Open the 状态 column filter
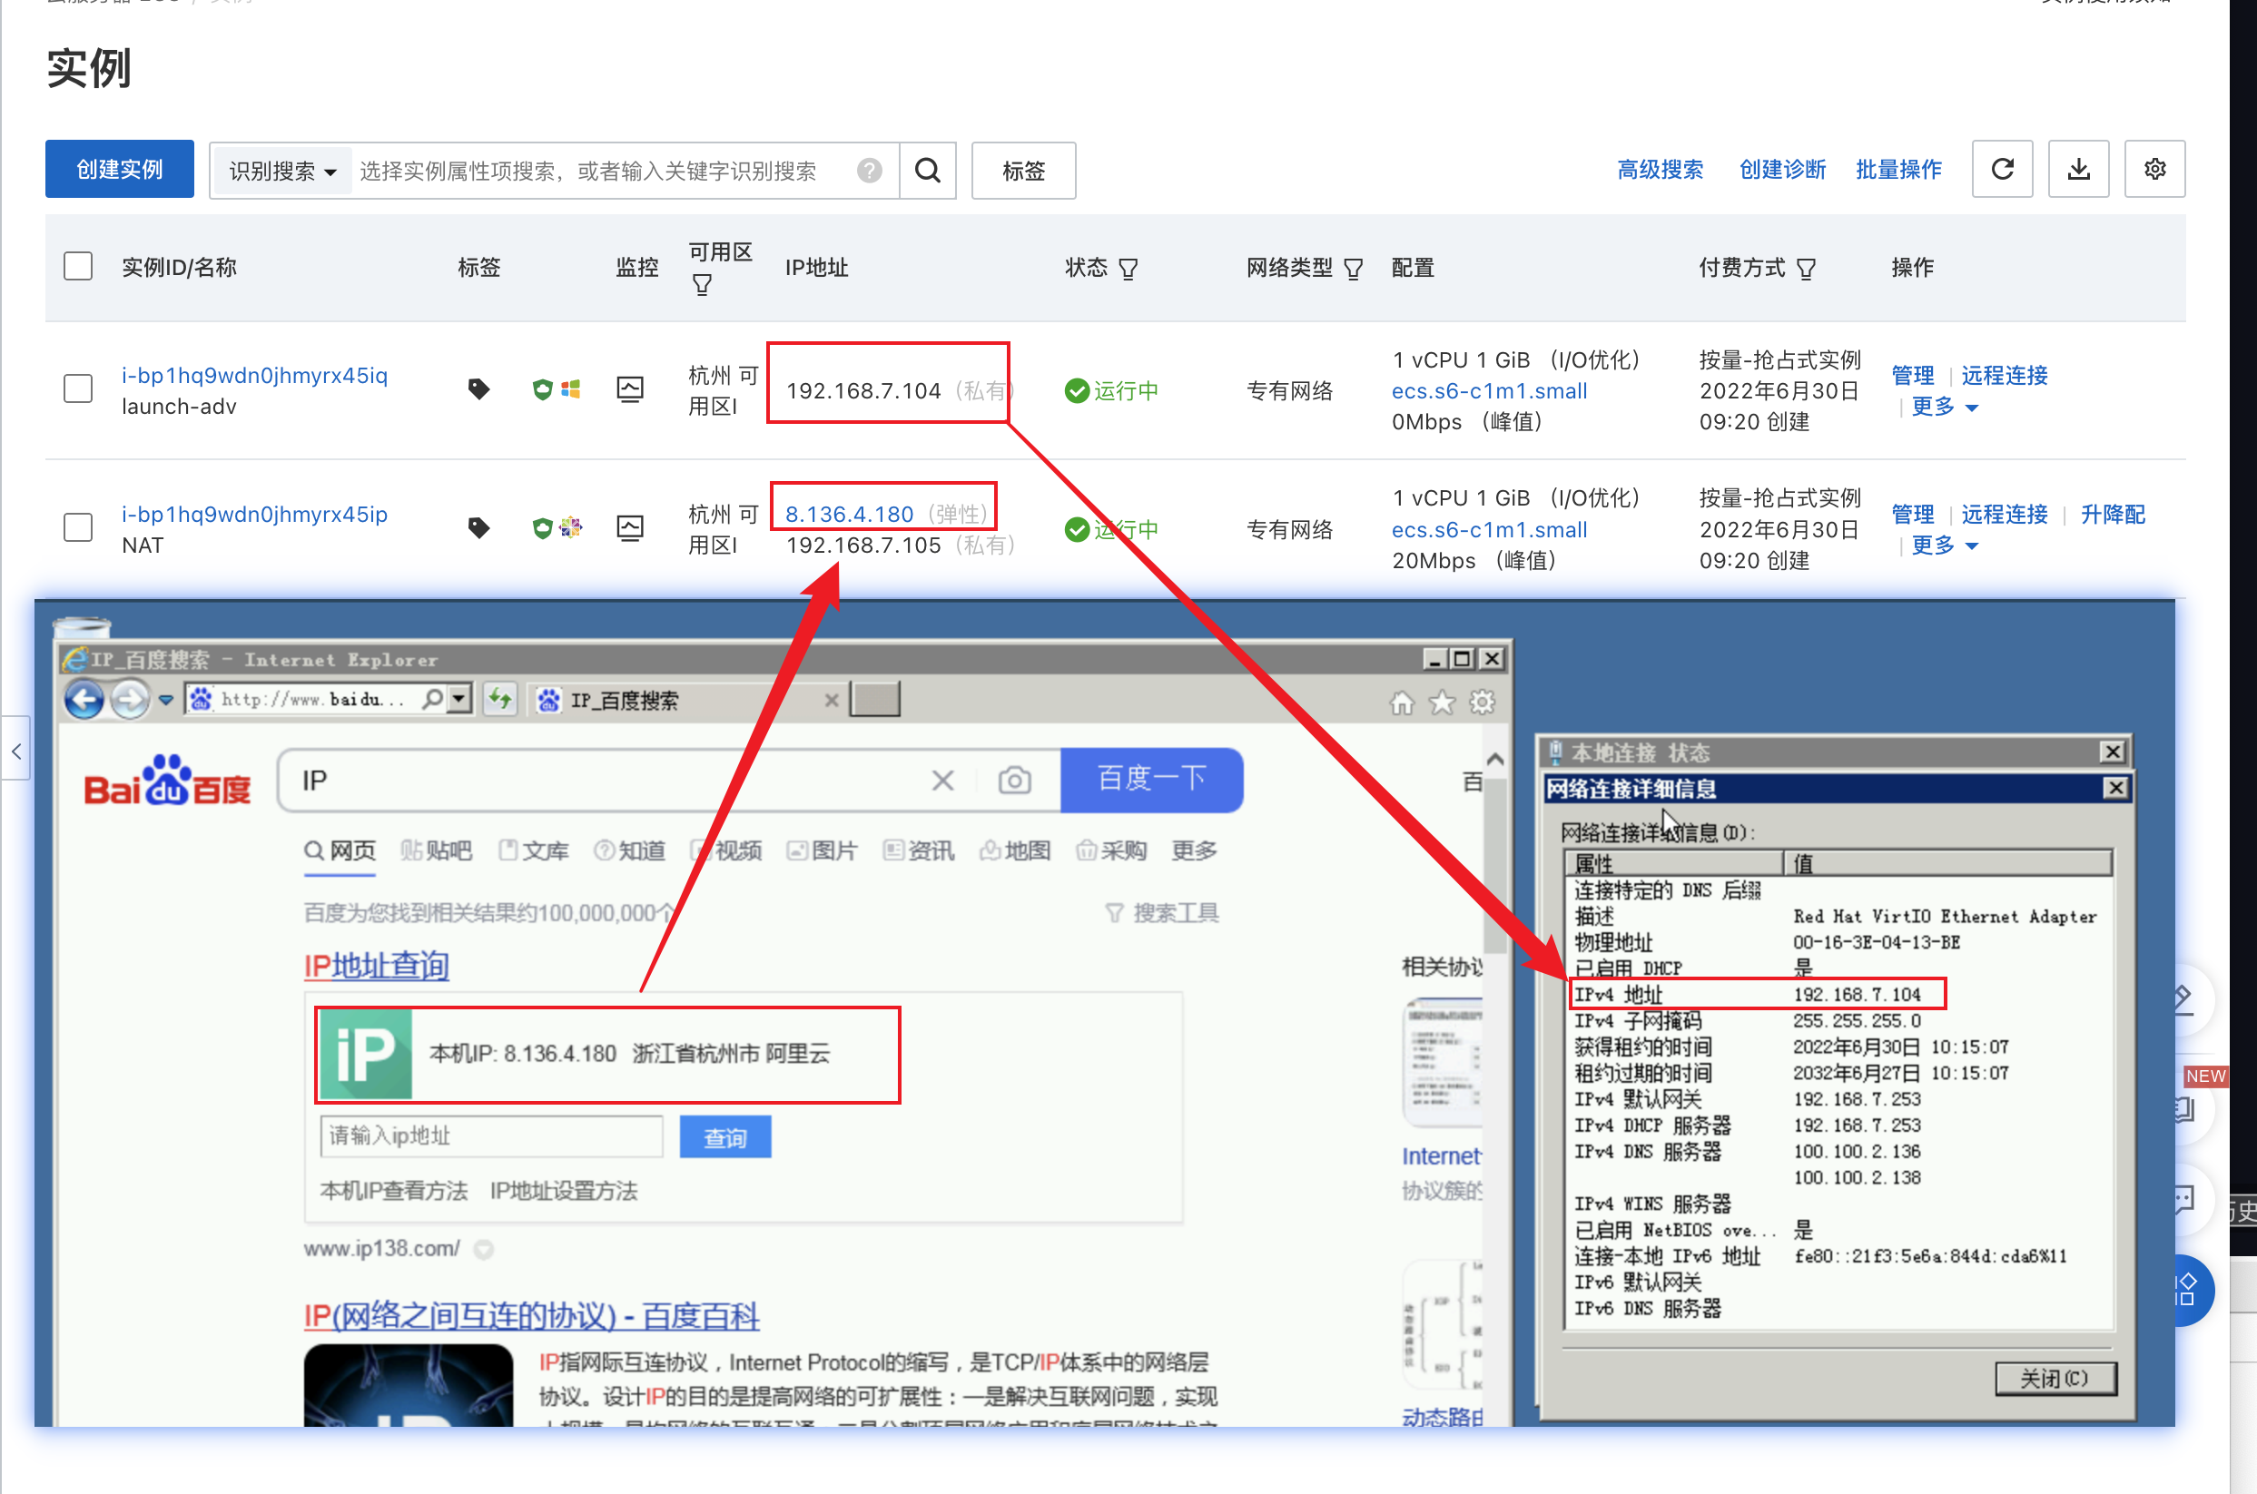 (x=1128, y=270)
